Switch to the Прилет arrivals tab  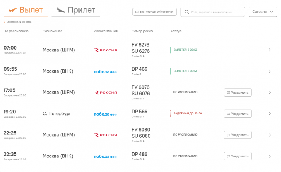point(76,10)
